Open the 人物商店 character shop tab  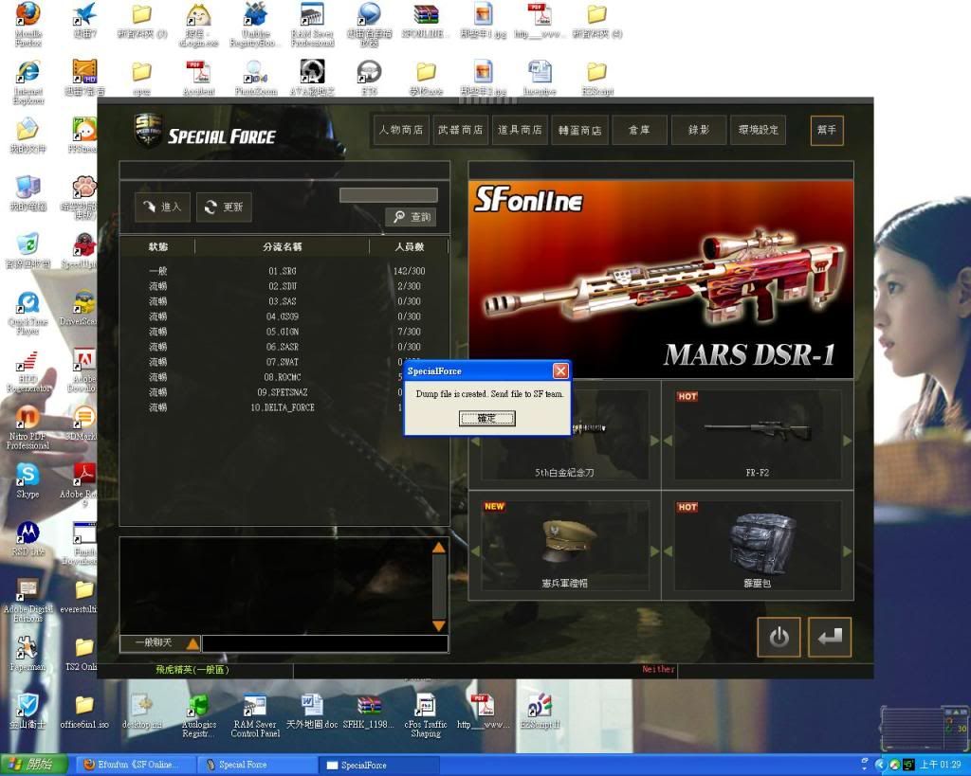point(401,130)
